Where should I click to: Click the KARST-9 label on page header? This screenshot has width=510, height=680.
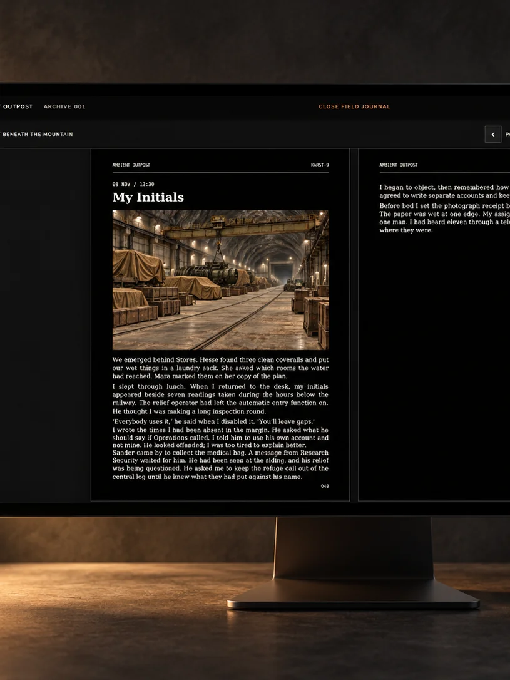pyautogui.click(x=320, y=165)
